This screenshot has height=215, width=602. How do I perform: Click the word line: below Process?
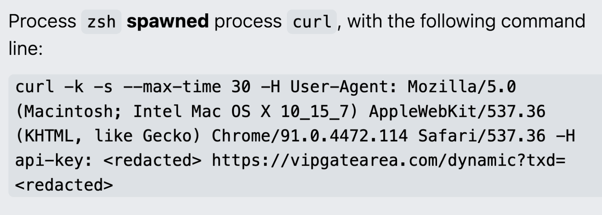pos(25,50)
